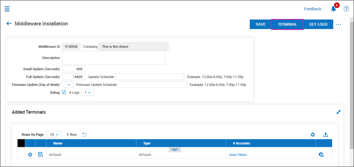Sort by the Type column header
This screenshot has height=167, width=354.
[181, 143]
